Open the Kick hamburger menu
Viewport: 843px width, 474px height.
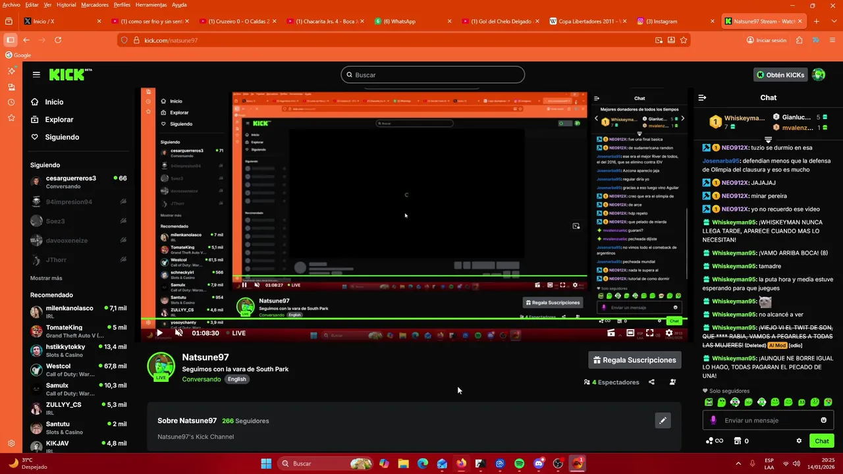[x=36, y=74]
